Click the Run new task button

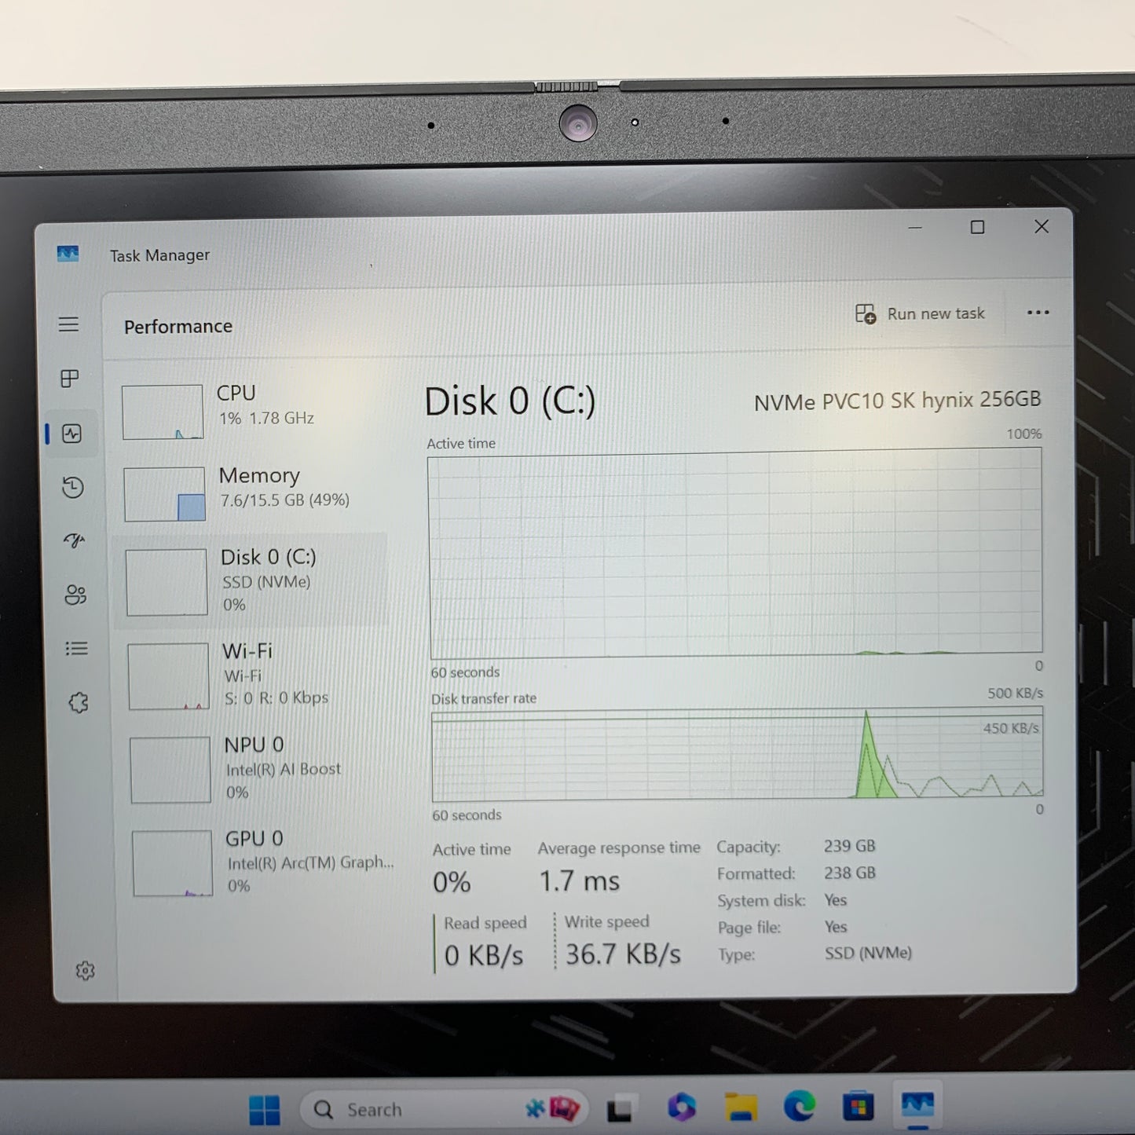(x=920, y=313)
